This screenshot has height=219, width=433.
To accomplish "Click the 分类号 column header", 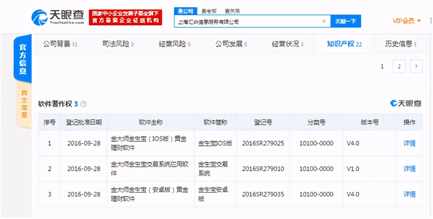I will 316,122.
